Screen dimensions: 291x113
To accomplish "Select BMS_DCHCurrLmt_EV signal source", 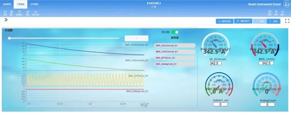I will [174, 46].
